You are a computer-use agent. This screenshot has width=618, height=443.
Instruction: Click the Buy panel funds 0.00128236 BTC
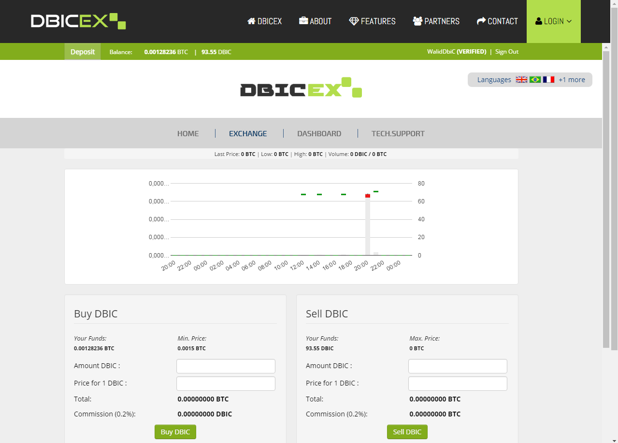tap(94, 348)
